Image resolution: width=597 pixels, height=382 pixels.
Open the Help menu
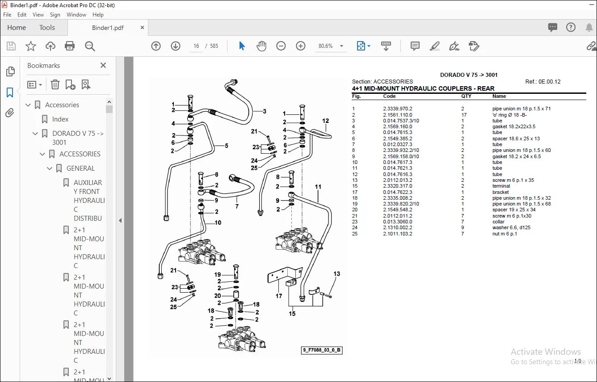click(x=98, y=15)
